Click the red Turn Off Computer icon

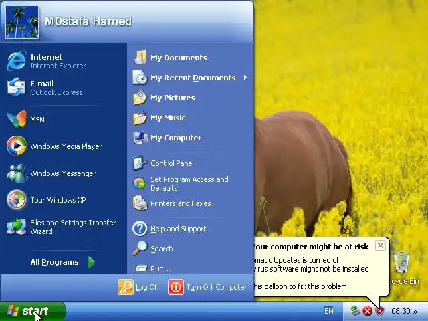(x=176, y=287)
